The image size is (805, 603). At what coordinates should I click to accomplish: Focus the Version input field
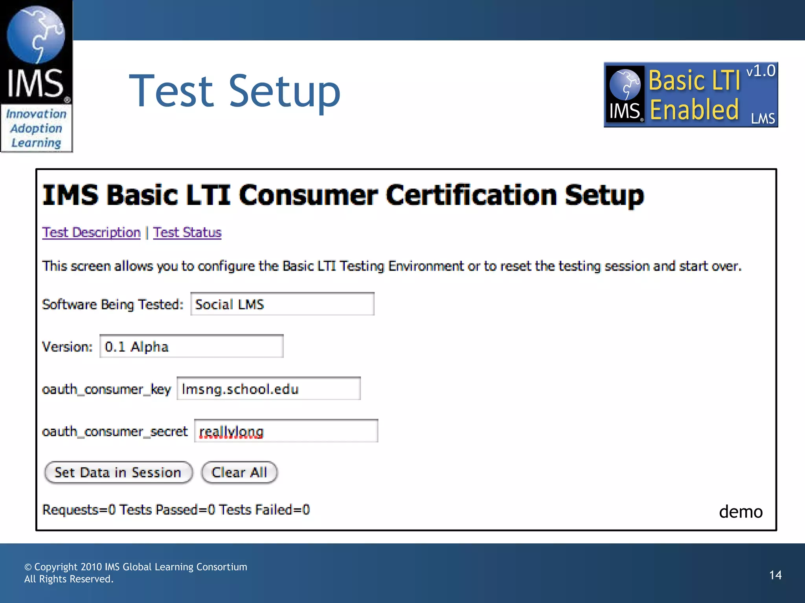(x=191, y=346)
